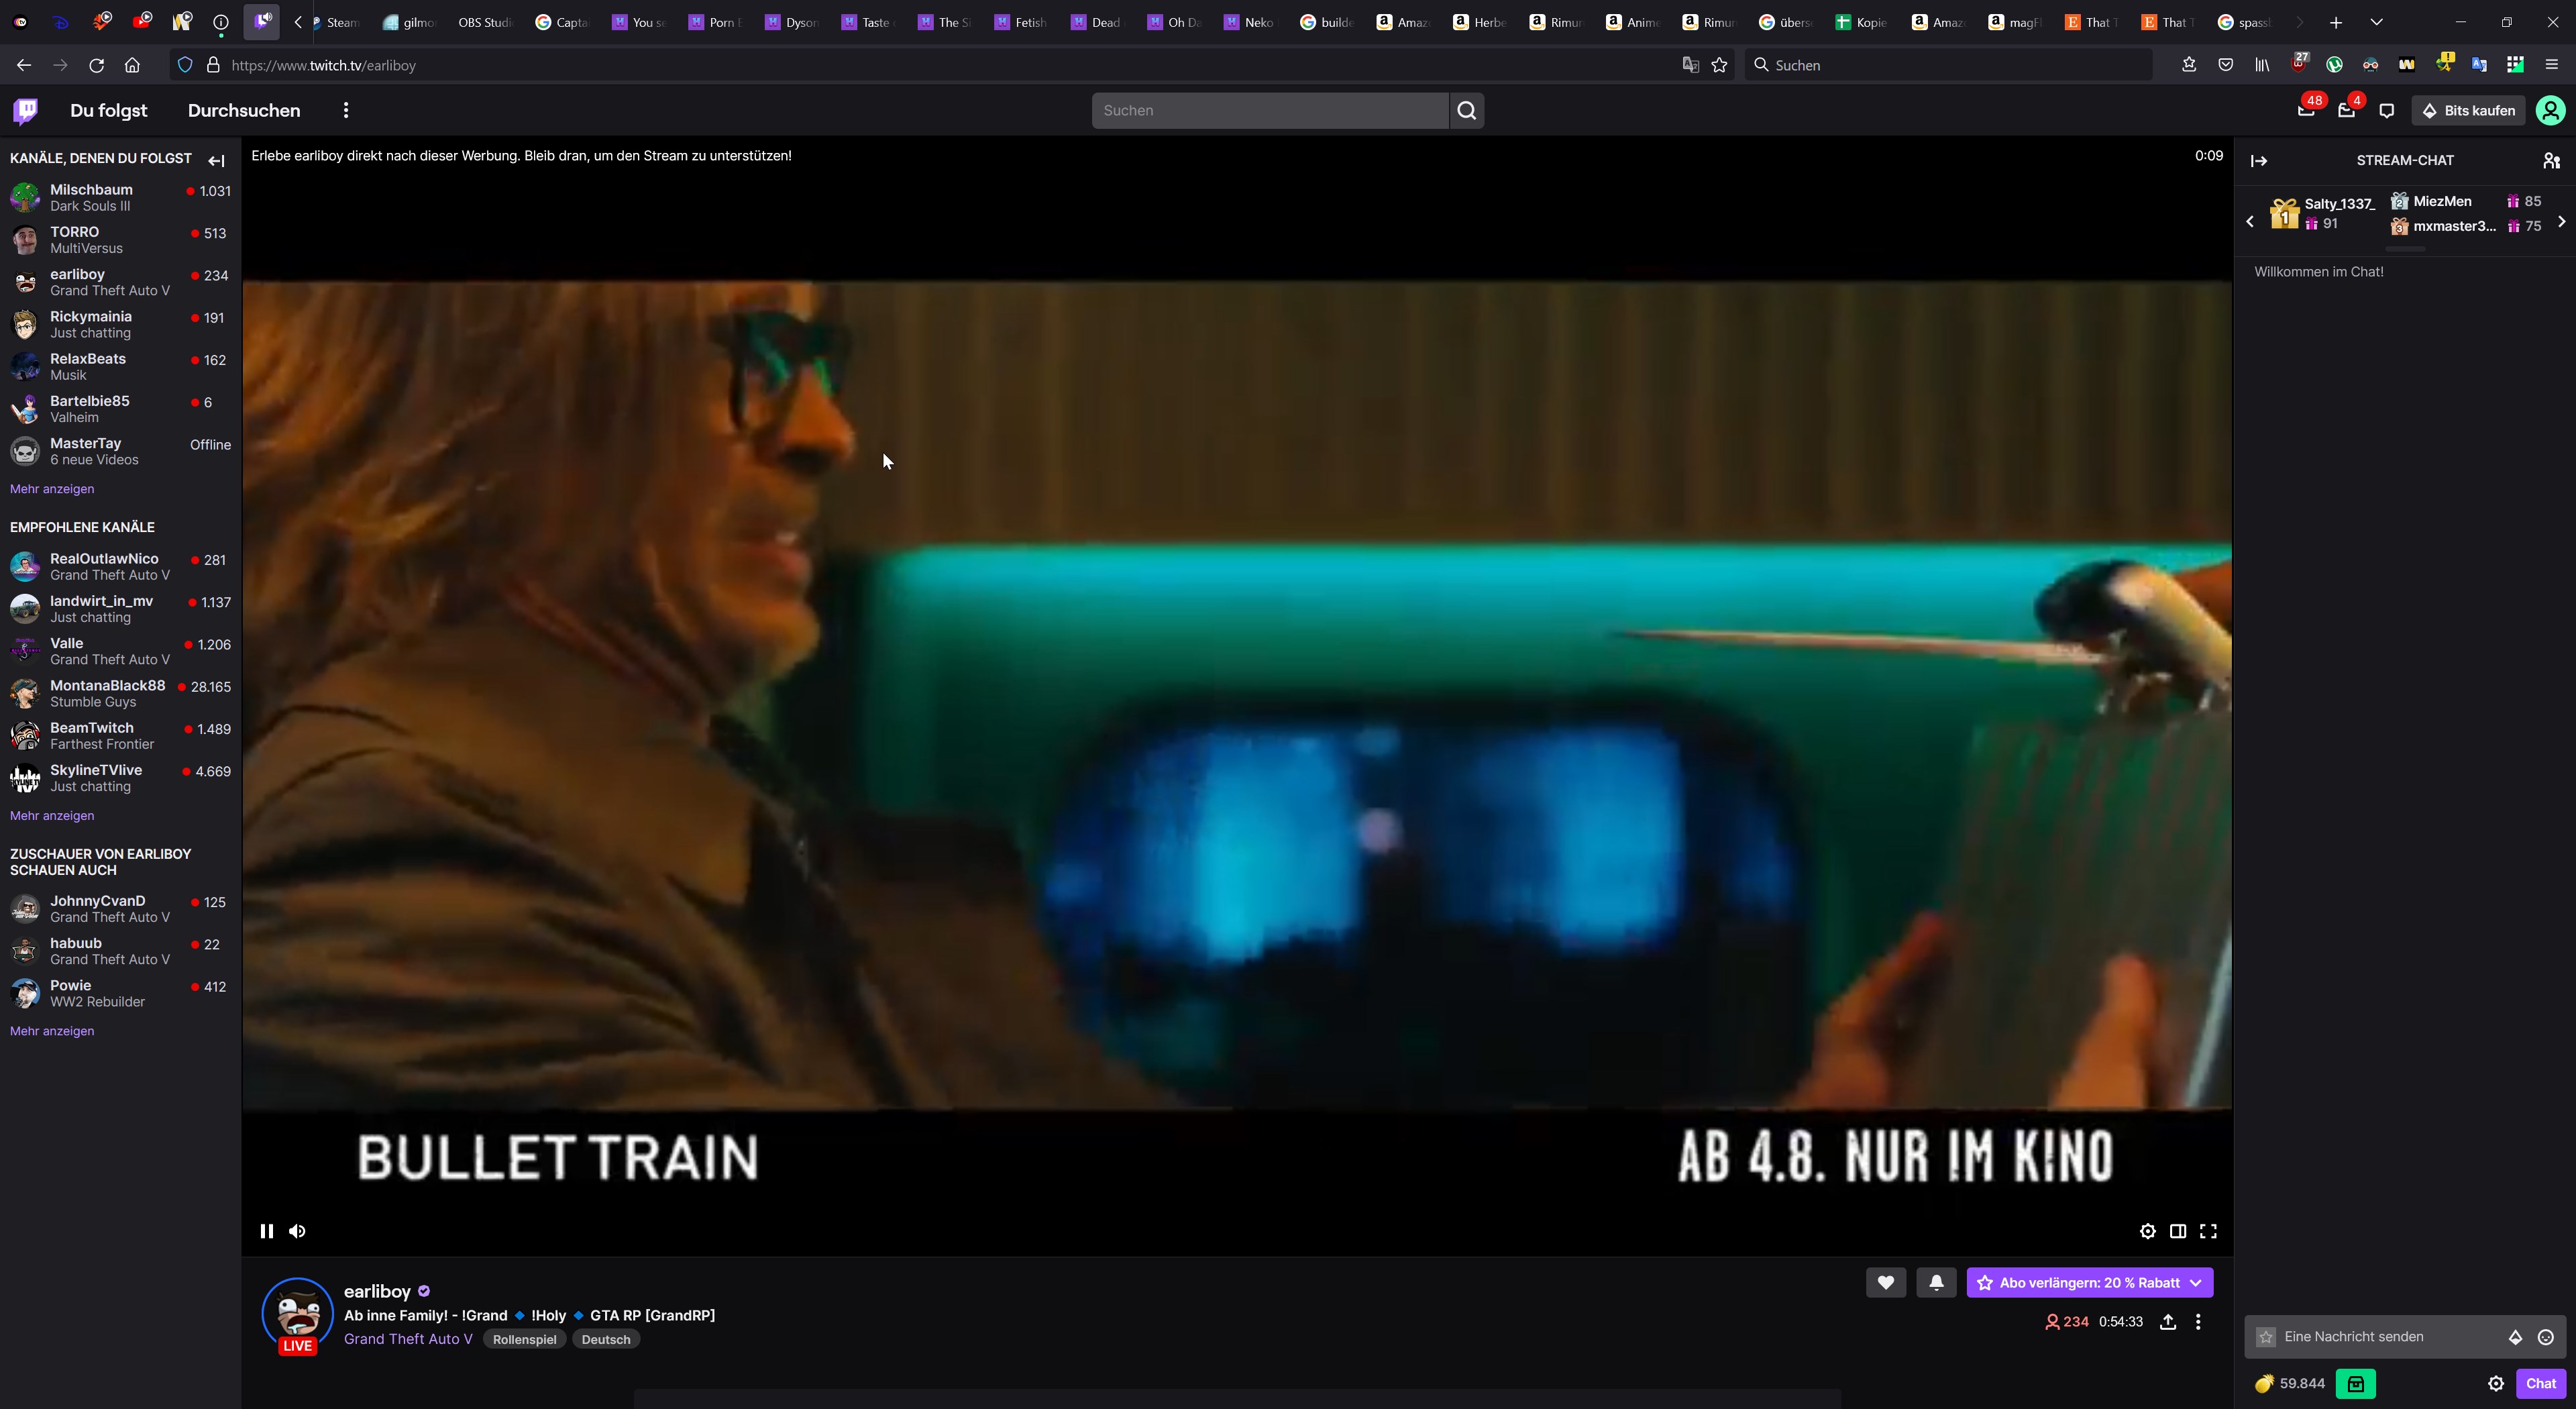The width and height of the screenshot is (2576, 1409).
Task: Open the earliboy profile avatar with LIVE badge
Action: point(297,1314)
